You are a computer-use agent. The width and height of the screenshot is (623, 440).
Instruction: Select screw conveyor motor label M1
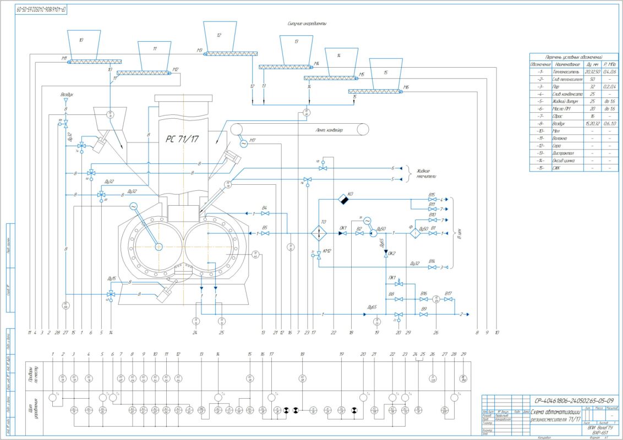point(64,58)
